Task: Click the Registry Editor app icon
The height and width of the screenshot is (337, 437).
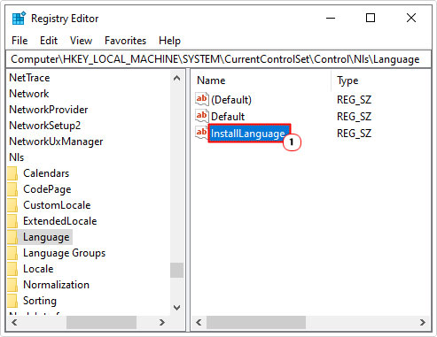Action: coord(19,19)
